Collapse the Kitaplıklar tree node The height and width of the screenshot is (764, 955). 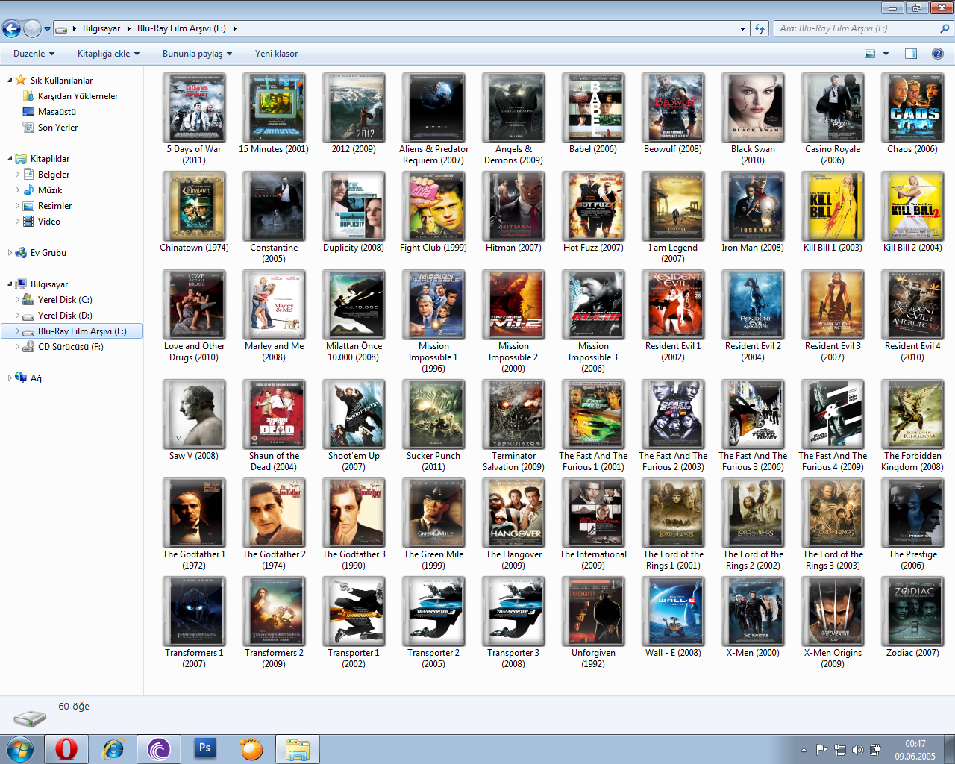10,159
